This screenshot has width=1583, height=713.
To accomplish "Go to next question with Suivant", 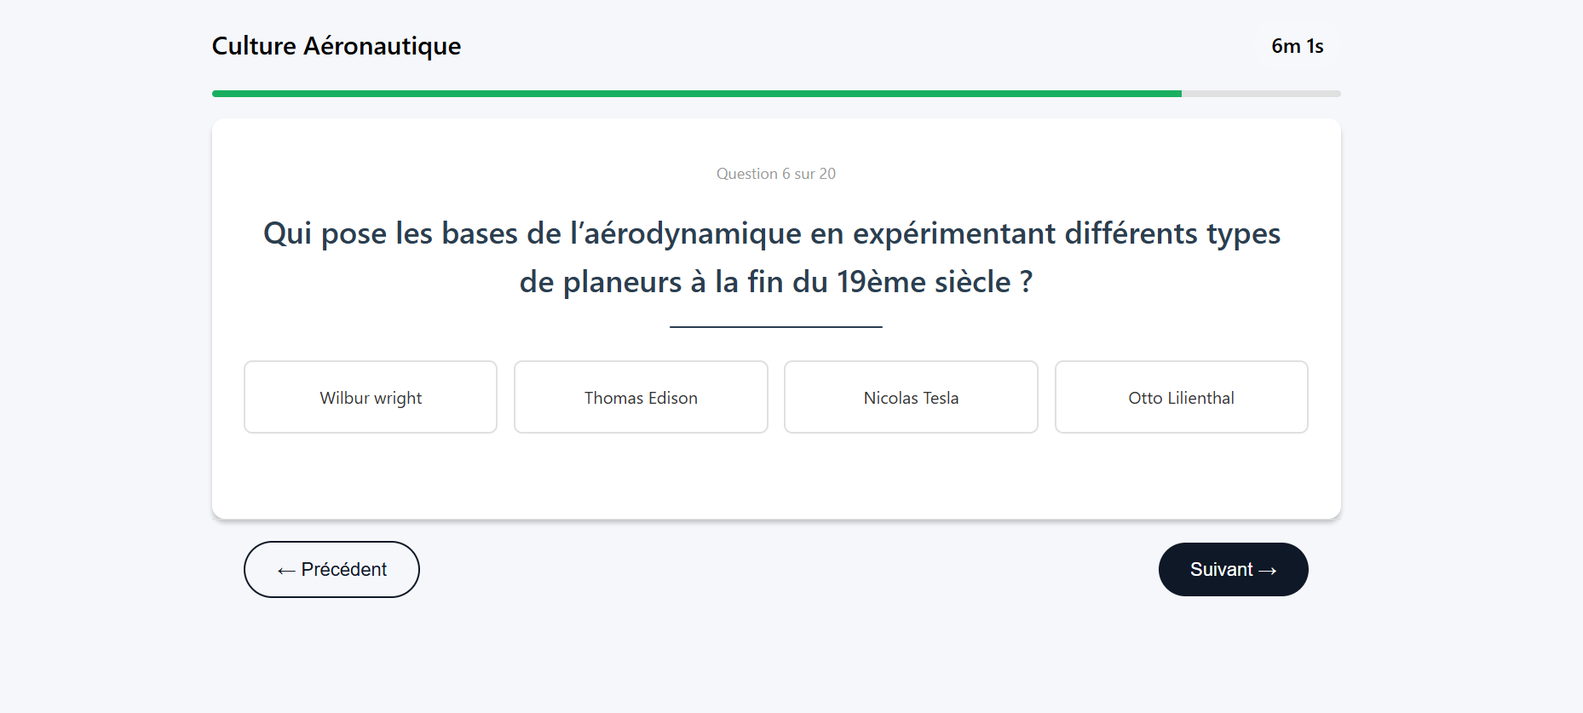I will (1233, 570).
